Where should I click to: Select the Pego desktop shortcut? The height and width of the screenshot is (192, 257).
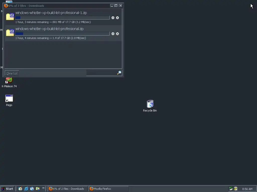pos(9,100)
